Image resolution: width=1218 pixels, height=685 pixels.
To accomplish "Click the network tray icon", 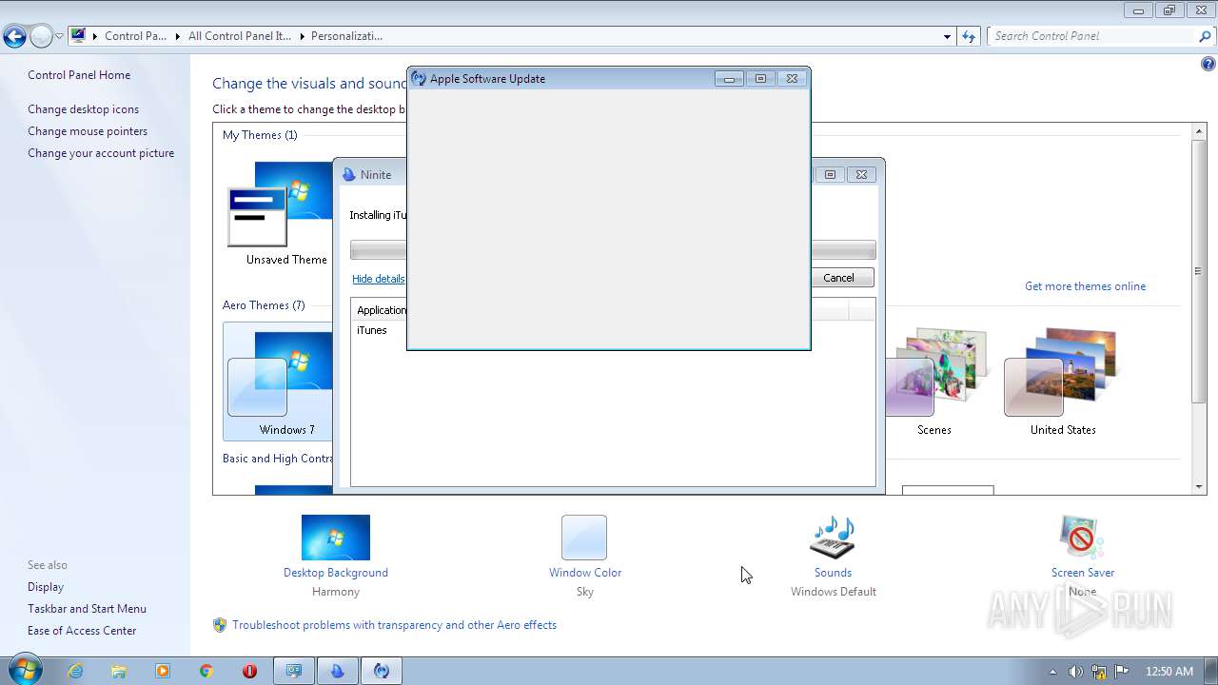I will tap(1099, 672).
